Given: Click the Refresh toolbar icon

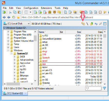Looking at the screenshot, I should click(x=4, y=12).
